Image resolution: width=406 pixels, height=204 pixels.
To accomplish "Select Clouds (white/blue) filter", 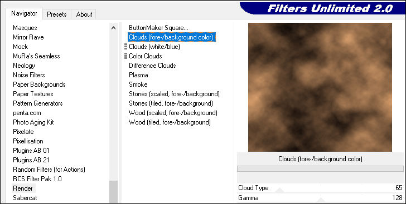I will [x=154, y=47].
